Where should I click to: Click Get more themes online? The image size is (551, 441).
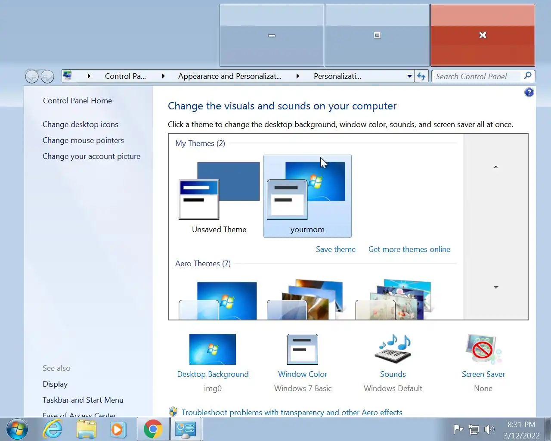click(x=409, y=249)
